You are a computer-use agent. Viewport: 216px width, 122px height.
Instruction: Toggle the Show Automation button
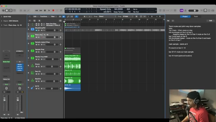[68, 17]
